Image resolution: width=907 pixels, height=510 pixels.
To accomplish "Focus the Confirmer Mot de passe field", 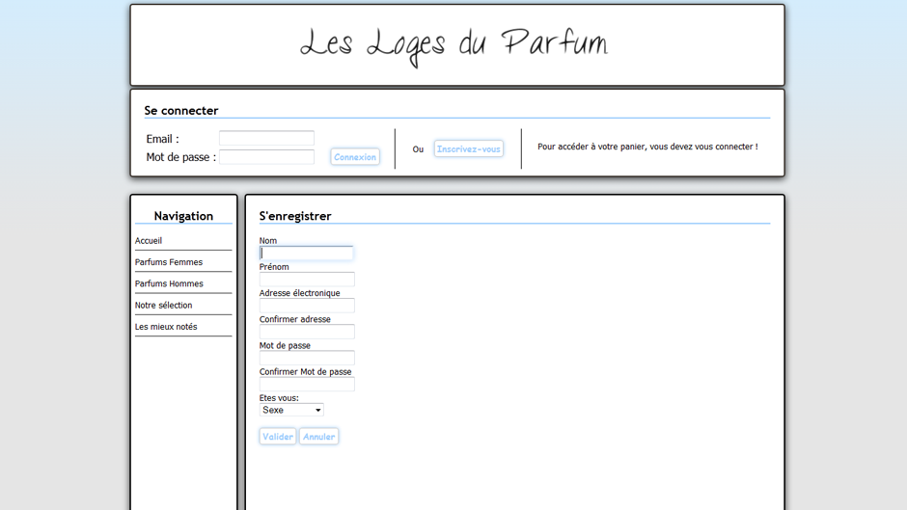I will [x=307, y=384].
